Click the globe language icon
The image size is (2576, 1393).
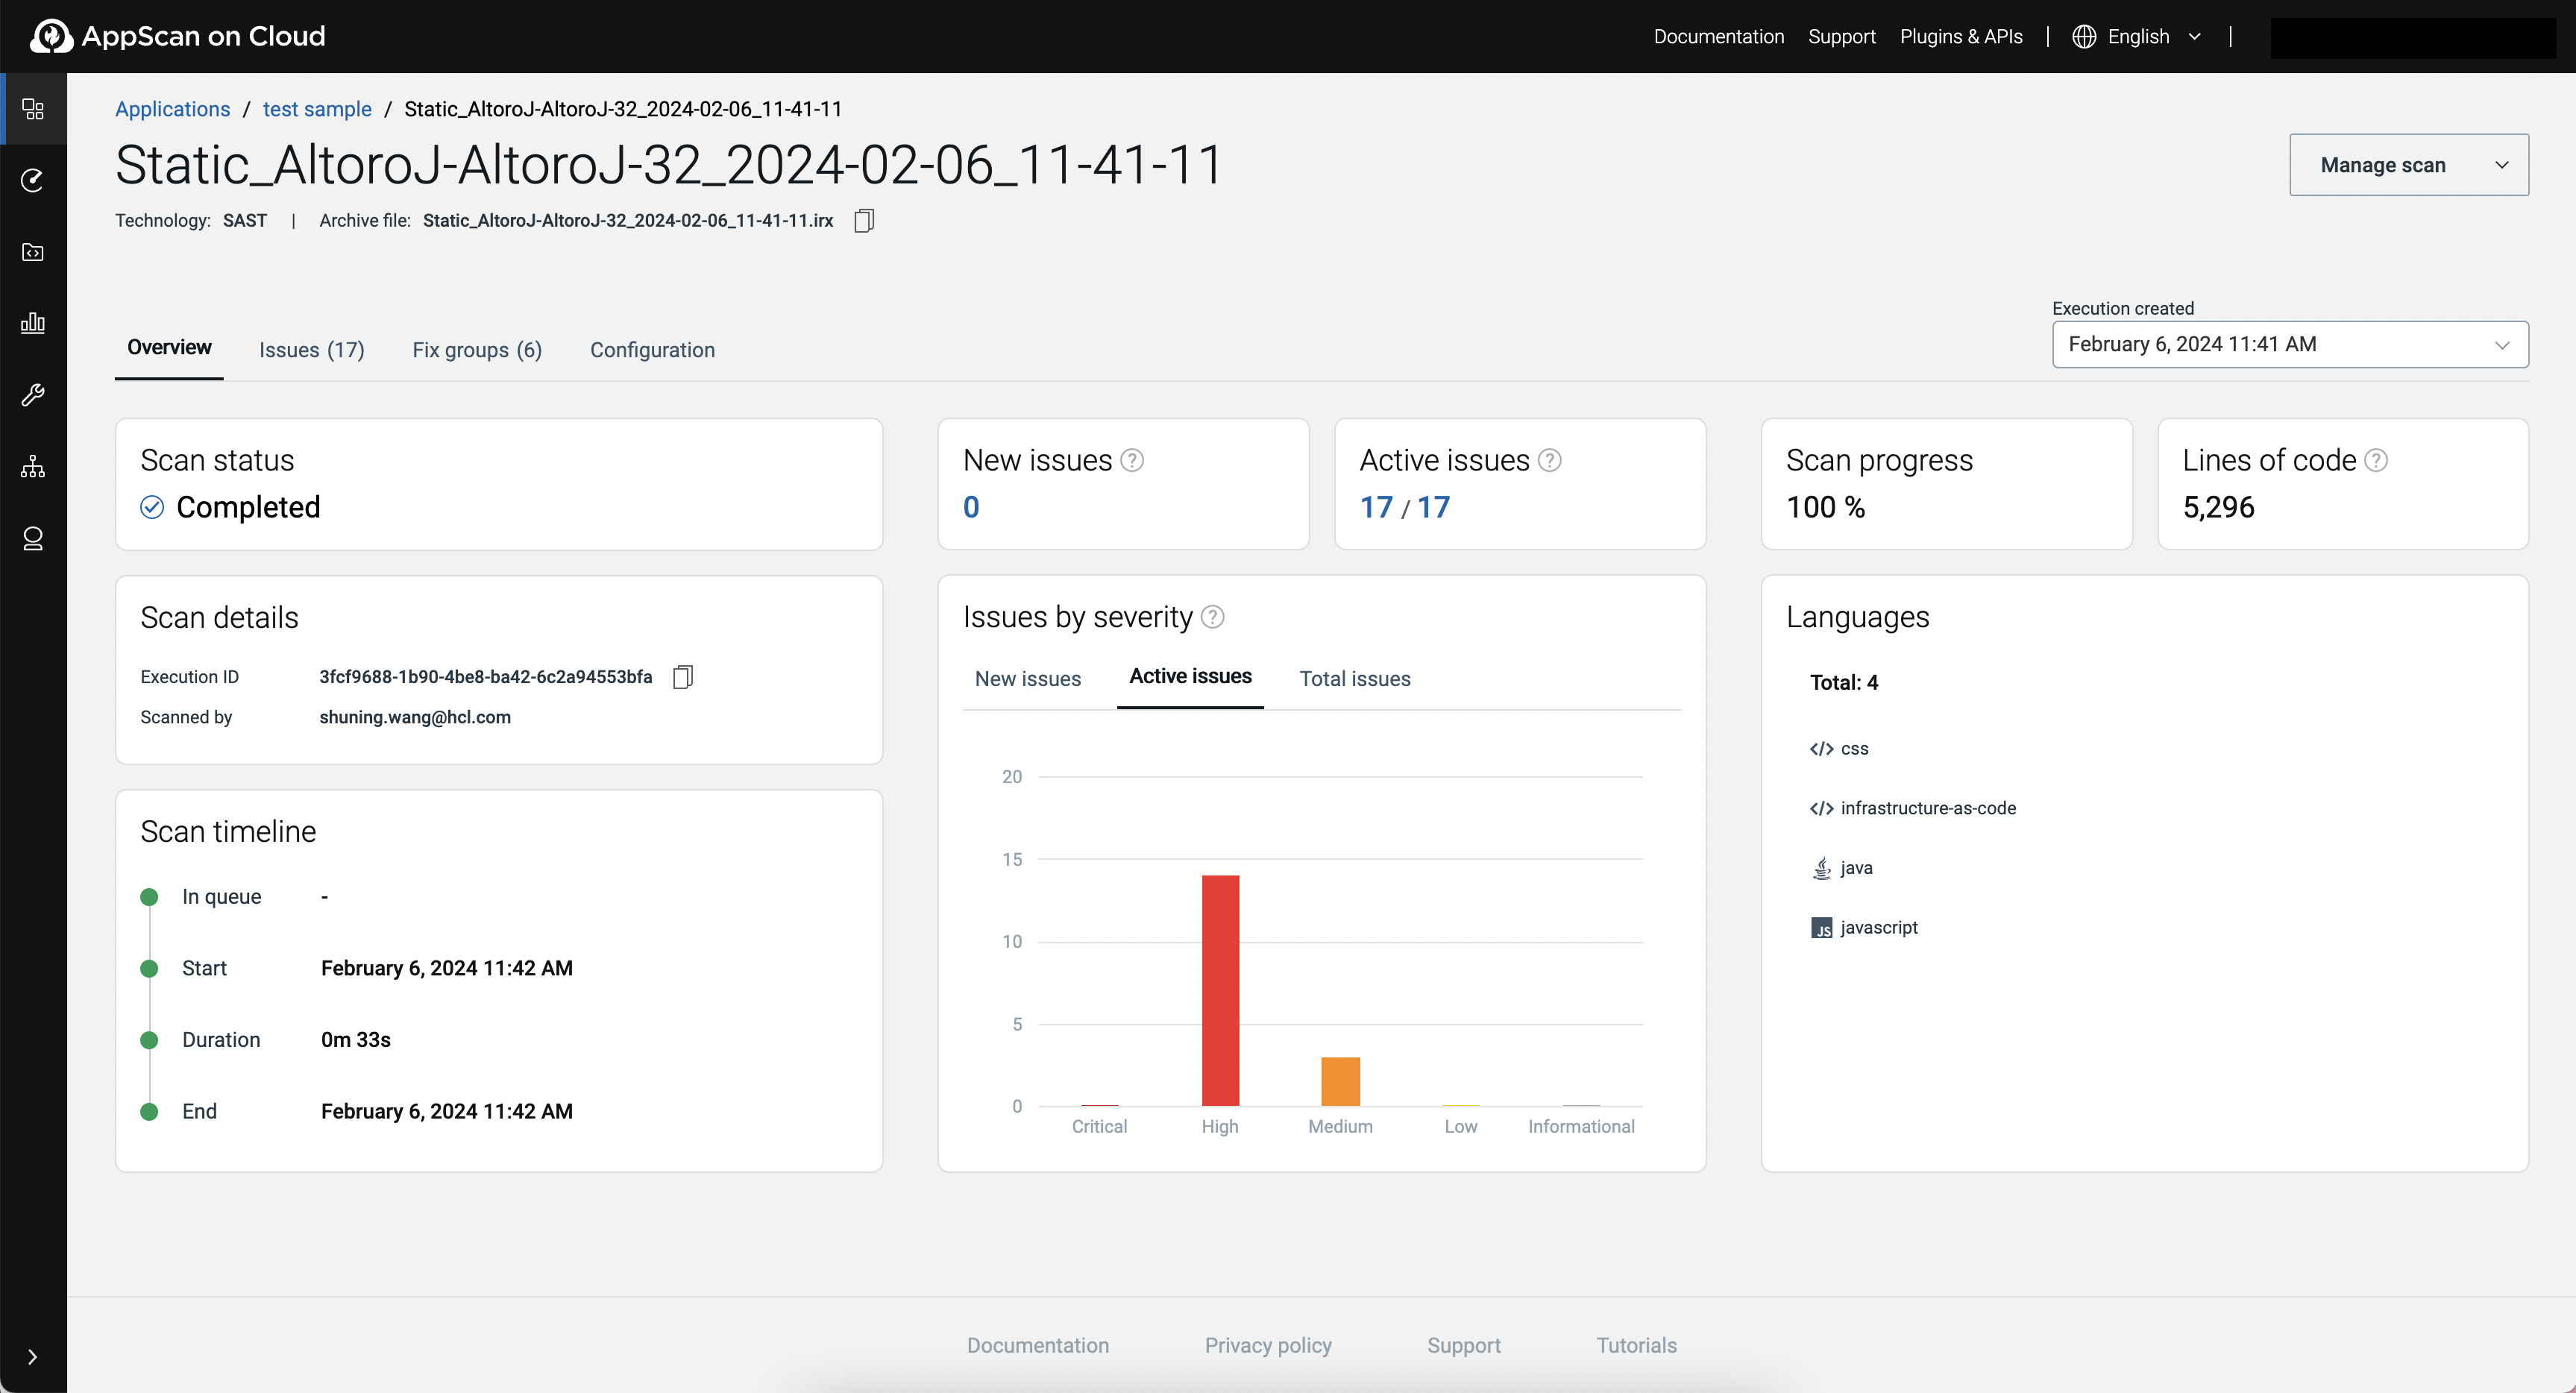coord(2084,37)
